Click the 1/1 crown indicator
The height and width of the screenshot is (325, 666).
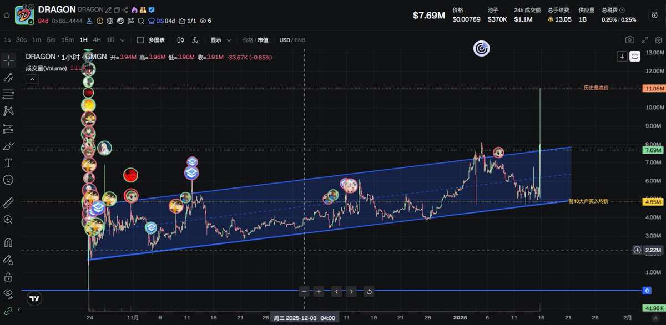click(x=188, y=21)
